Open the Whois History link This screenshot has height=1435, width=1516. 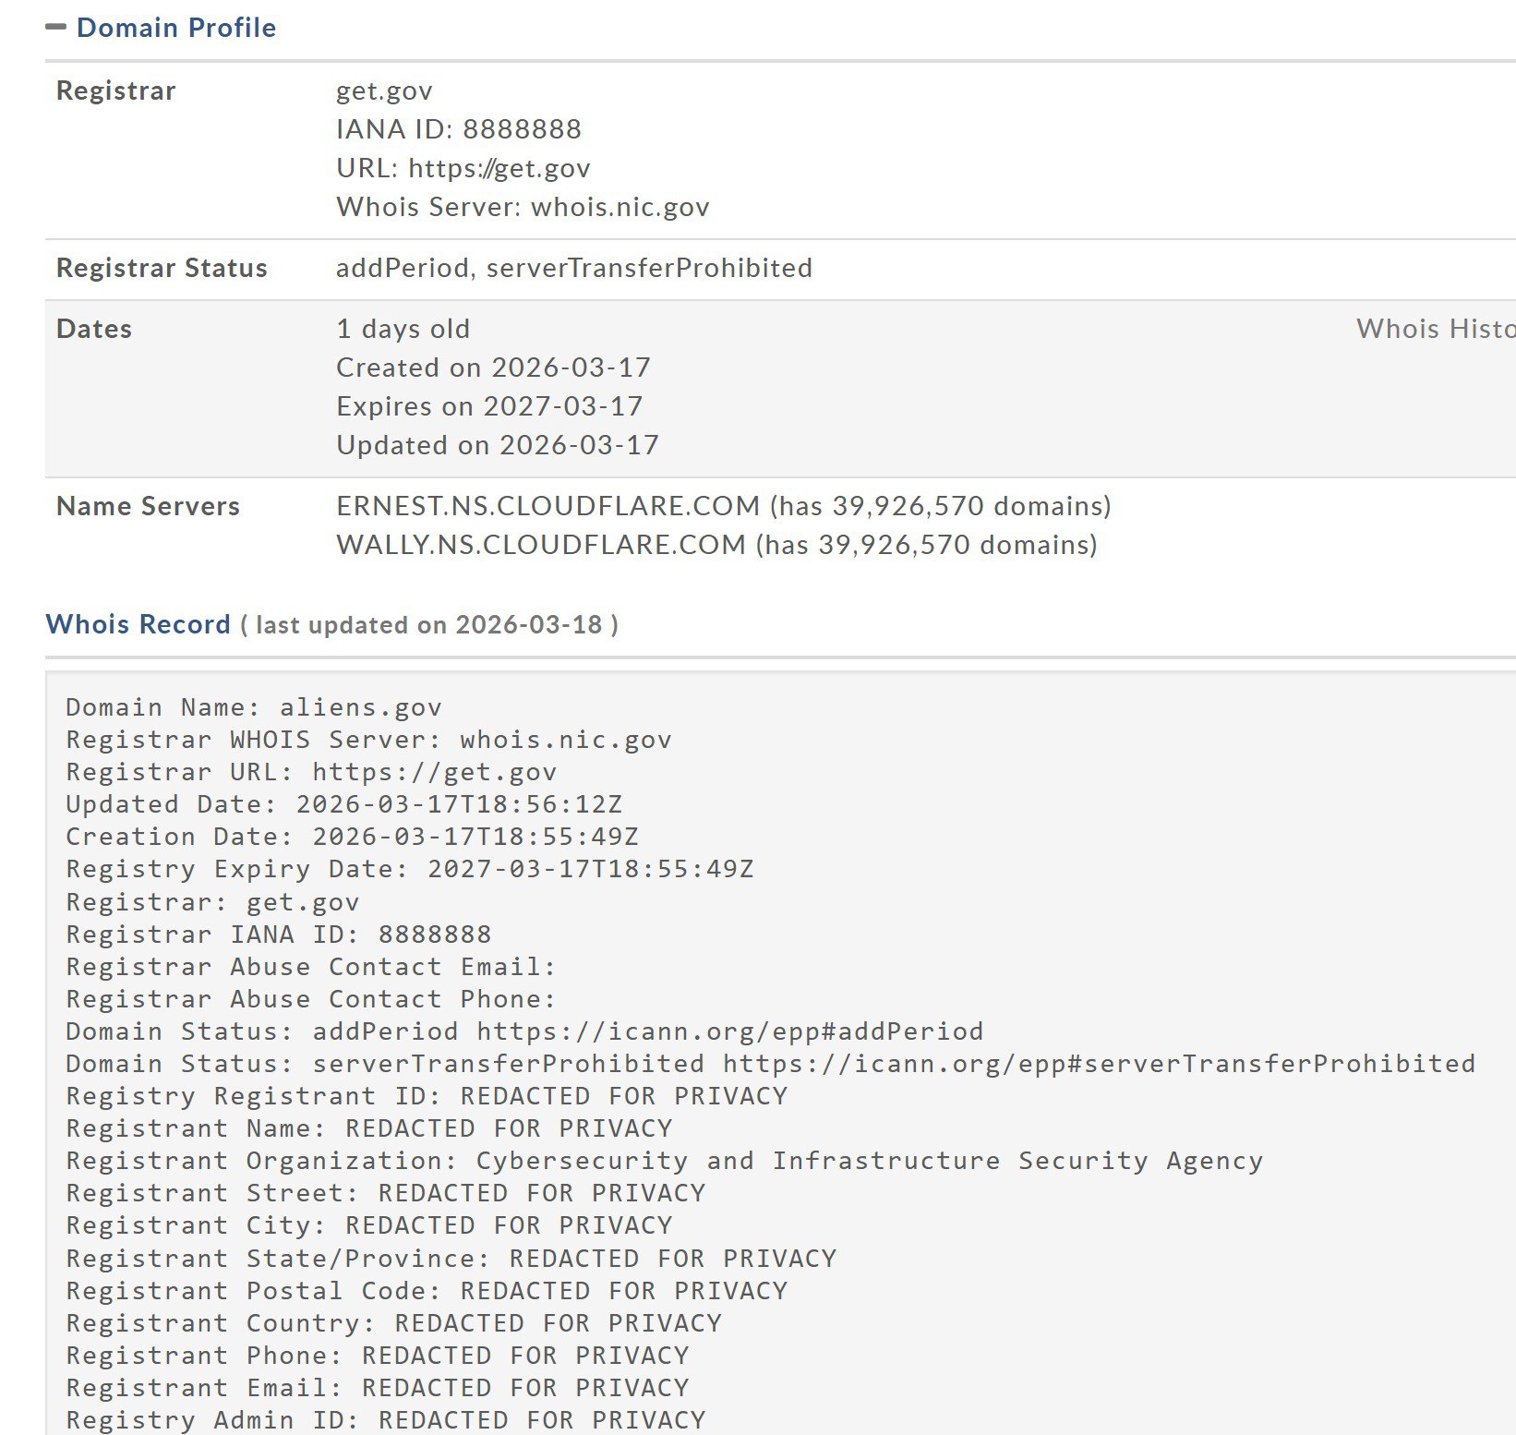click(x=1434, y=329)
